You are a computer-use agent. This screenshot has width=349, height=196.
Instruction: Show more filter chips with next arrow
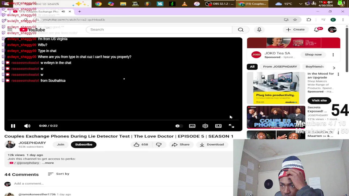pyautogui.click(x=334, y=68)
